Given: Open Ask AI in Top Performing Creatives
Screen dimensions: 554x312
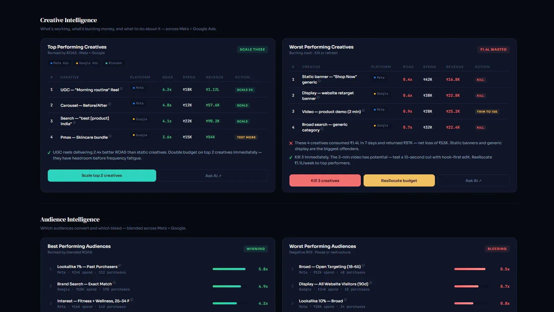Looking at the screenshot, I should (x=213, y=176).
